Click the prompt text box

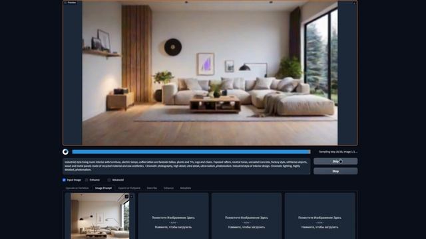point(186,166)
